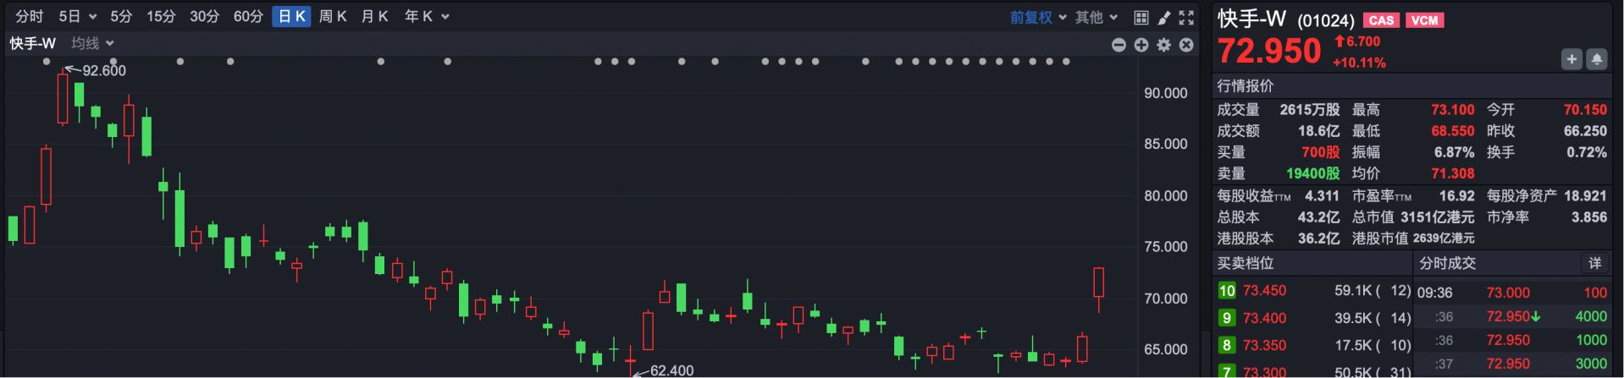Zoom out the chart with minus icon

tap(1119, 45)
